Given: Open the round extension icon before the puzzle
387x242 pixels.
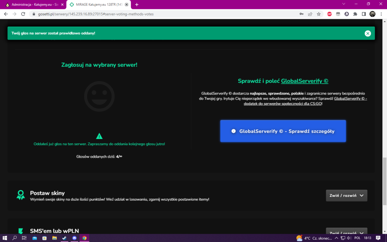Looking at the screenshot, I should [x=346, y=14].
